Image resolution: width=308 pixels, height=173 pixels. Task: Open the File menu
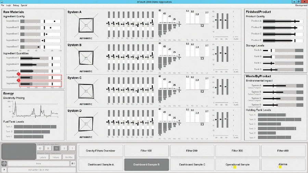pos(3,5)
